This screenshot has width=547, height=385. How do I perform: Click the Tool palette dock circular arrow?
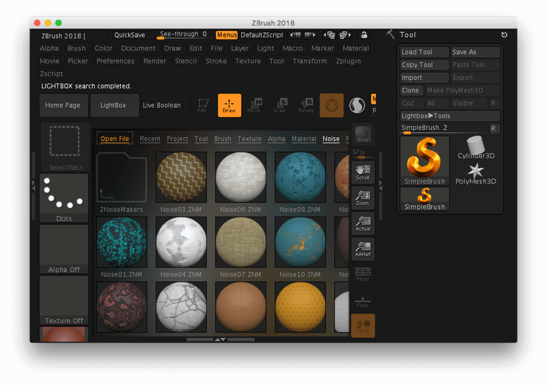tap(504, 35)
